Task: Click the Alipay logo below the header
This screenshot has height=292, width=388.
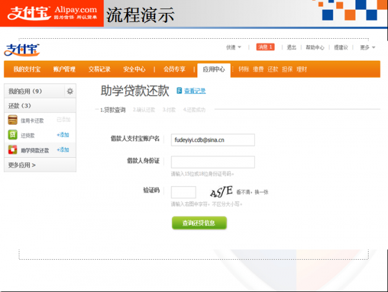Action: [22, 50]
